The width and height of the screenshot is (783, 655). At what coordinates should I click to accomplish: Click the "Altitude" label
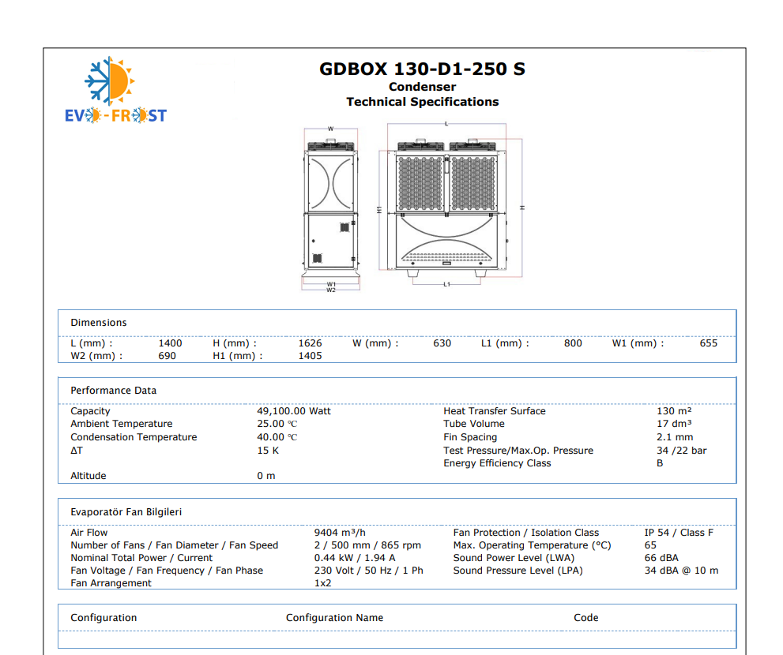coord(88,476)
